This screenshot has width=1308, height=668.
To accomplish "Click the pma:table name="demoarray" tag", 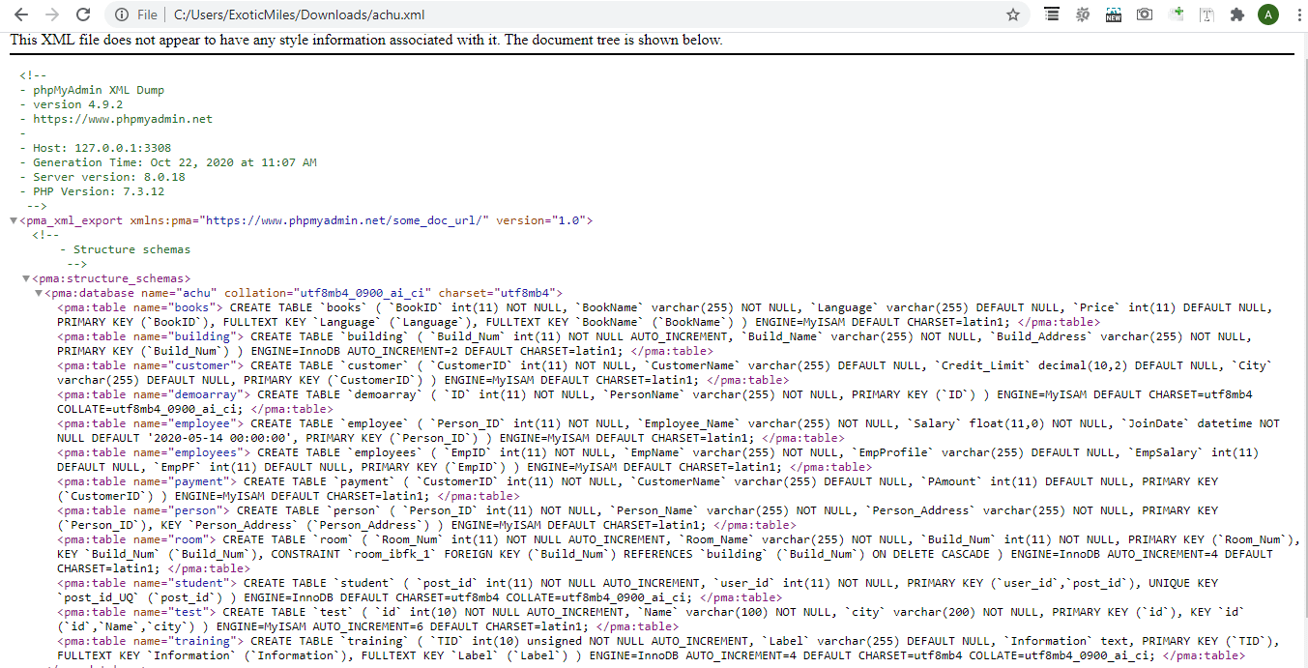I will (x=155, y=394).
